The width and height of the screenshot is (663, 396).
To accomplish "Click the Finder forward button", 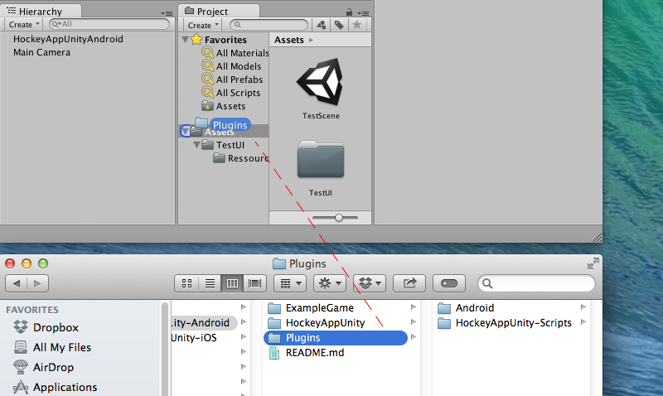I will [37, 283].
